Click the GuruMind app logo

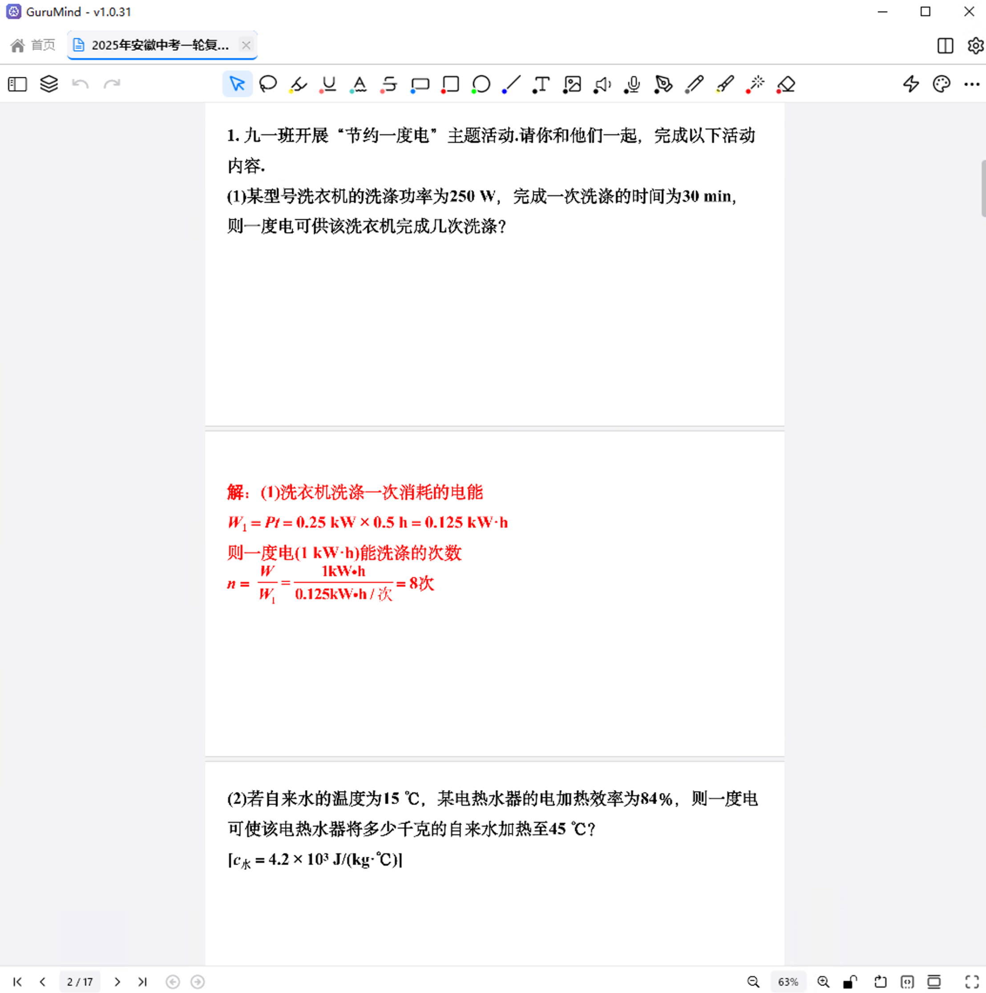point(13,11)
